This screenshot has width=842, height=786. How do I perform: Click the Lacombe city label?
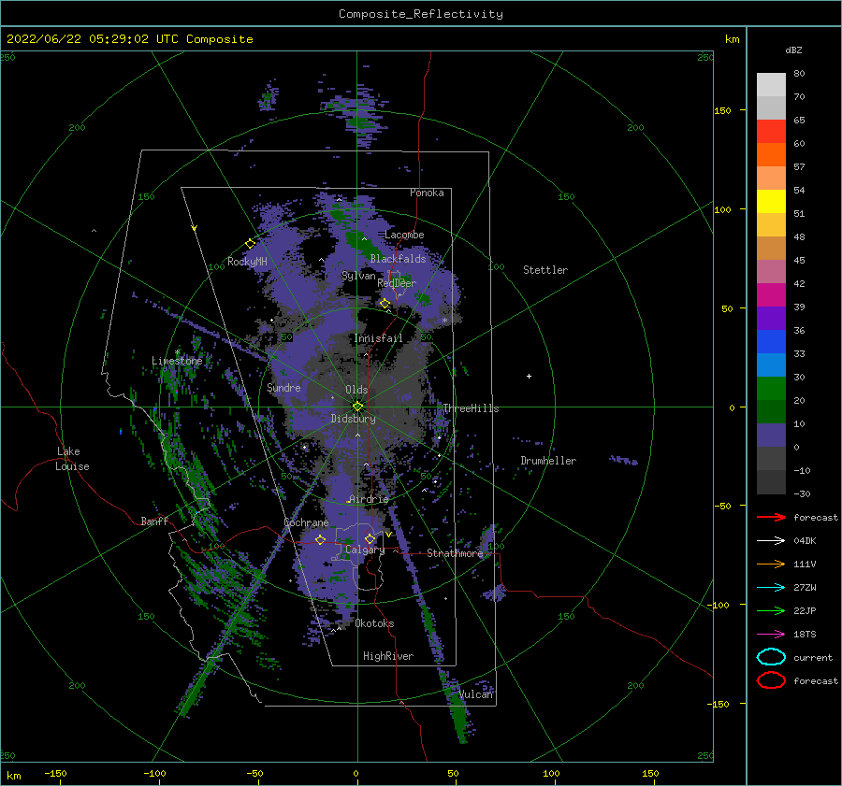(x=404, y=235)
